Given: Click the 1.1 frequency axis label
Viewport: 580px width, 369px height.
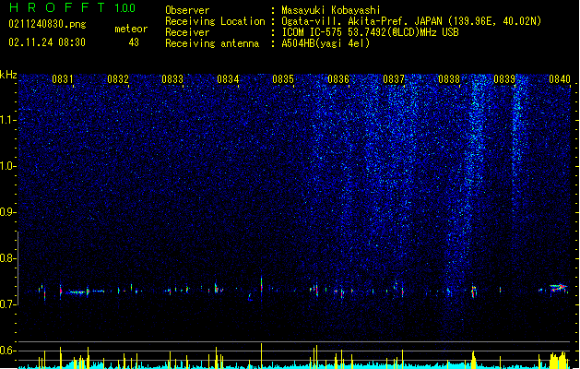Looking at the screenshot, I should click(x=7, y=120).
